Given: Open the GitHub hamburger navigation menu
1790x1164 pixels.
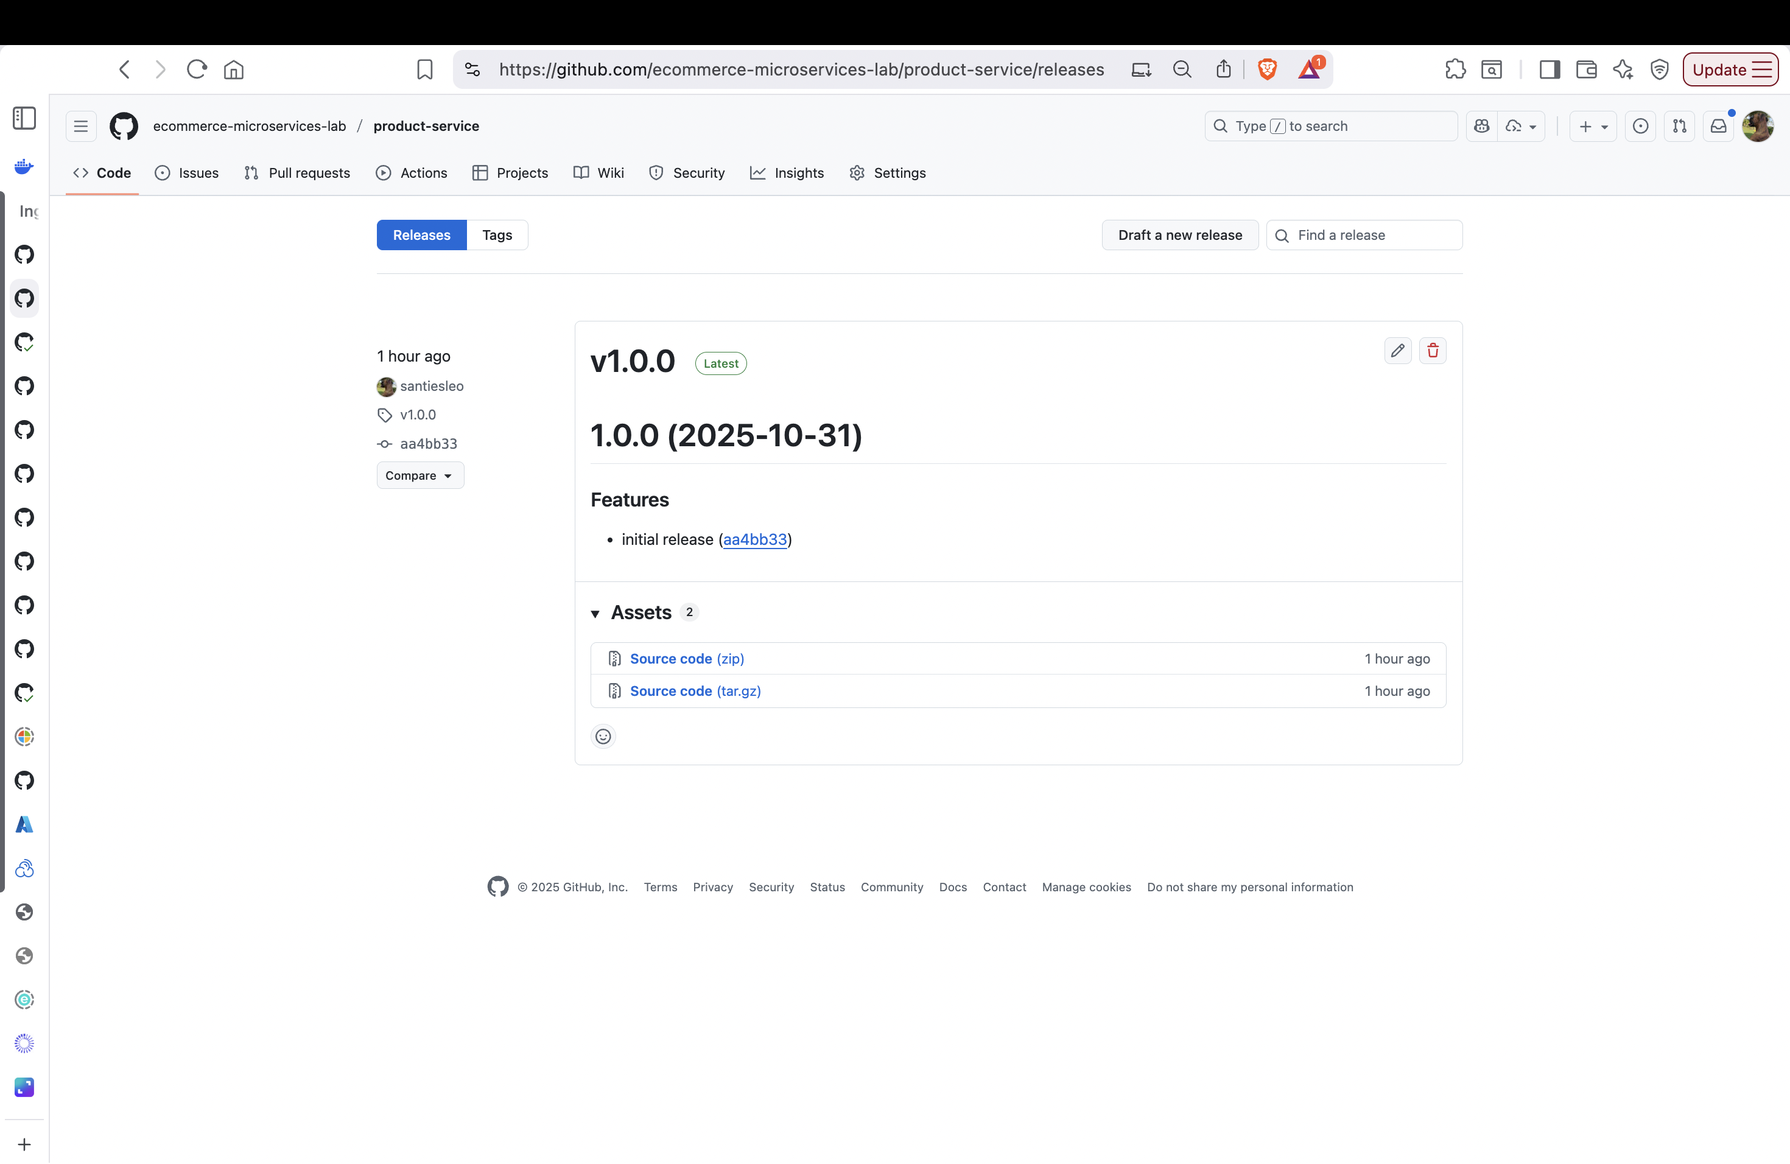Looking at the screenshot, I should click(81, 127).
